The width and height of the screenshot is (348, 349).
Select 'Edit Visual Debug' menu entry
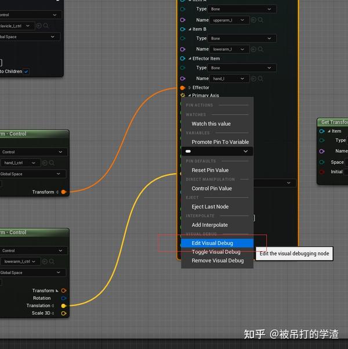[x=217, y=243]
